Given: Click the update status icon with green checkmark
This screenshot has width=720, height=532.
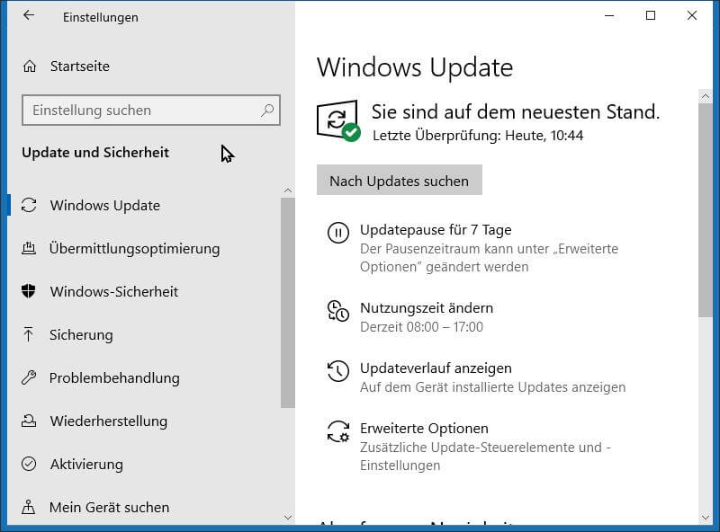Looking at the screenshot, I should (x=338, y=120).
